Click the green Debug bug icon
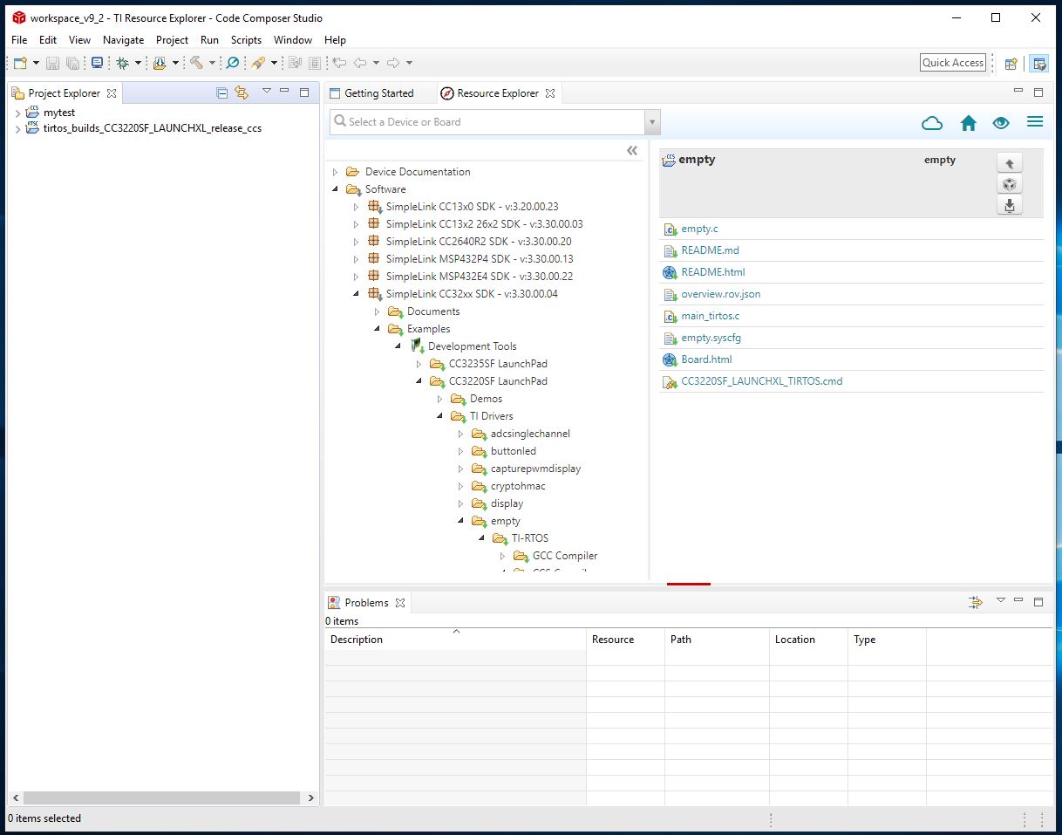This screenshot has width=1062, height=835. coord(123,63)
